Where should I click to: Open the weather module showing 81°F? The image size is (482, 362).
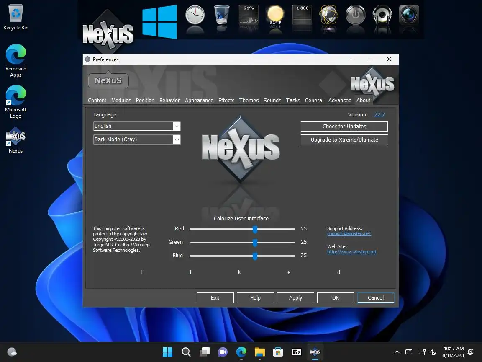tap(275, 16)
